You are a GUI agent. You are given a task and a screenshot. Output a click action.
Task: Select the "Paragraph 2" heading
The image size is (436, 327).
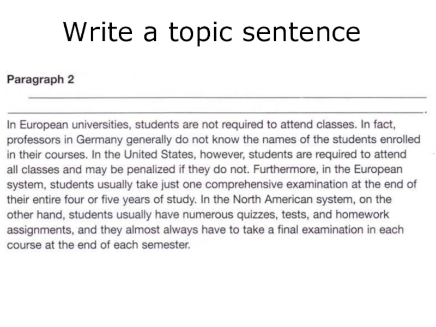click(x=40, y=80)
